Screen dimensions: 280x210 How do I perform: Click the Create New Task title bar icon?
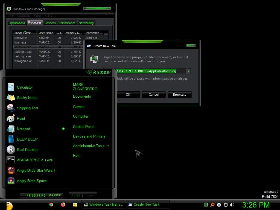click(x=89, y=46)
